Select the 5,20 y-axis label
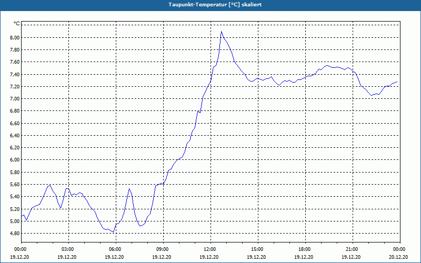This screenshot has height=263, width=421. (15, 209)
